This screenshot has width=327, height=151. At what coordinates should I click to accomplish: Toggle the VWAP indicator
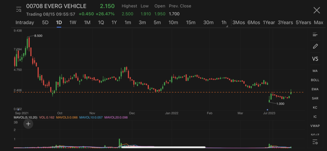tap(315, 126)
